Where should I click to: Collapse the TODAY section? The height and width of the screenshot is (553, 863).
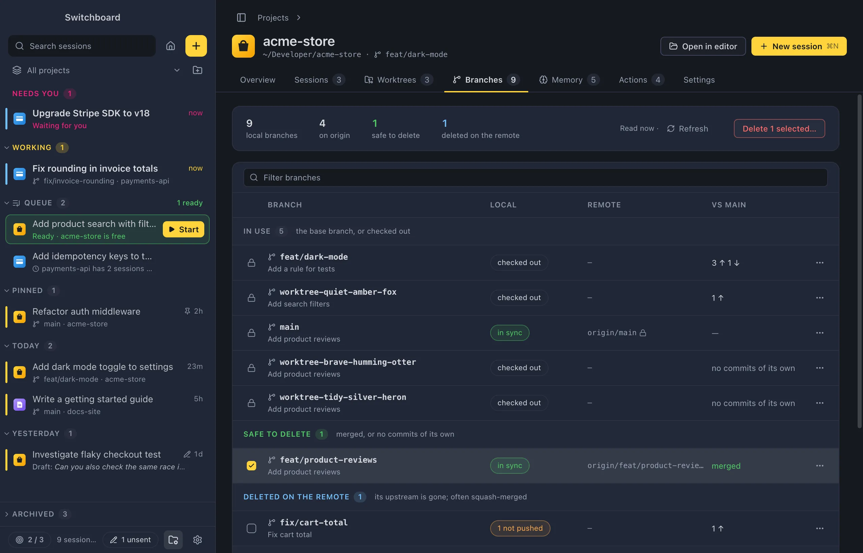7,346
